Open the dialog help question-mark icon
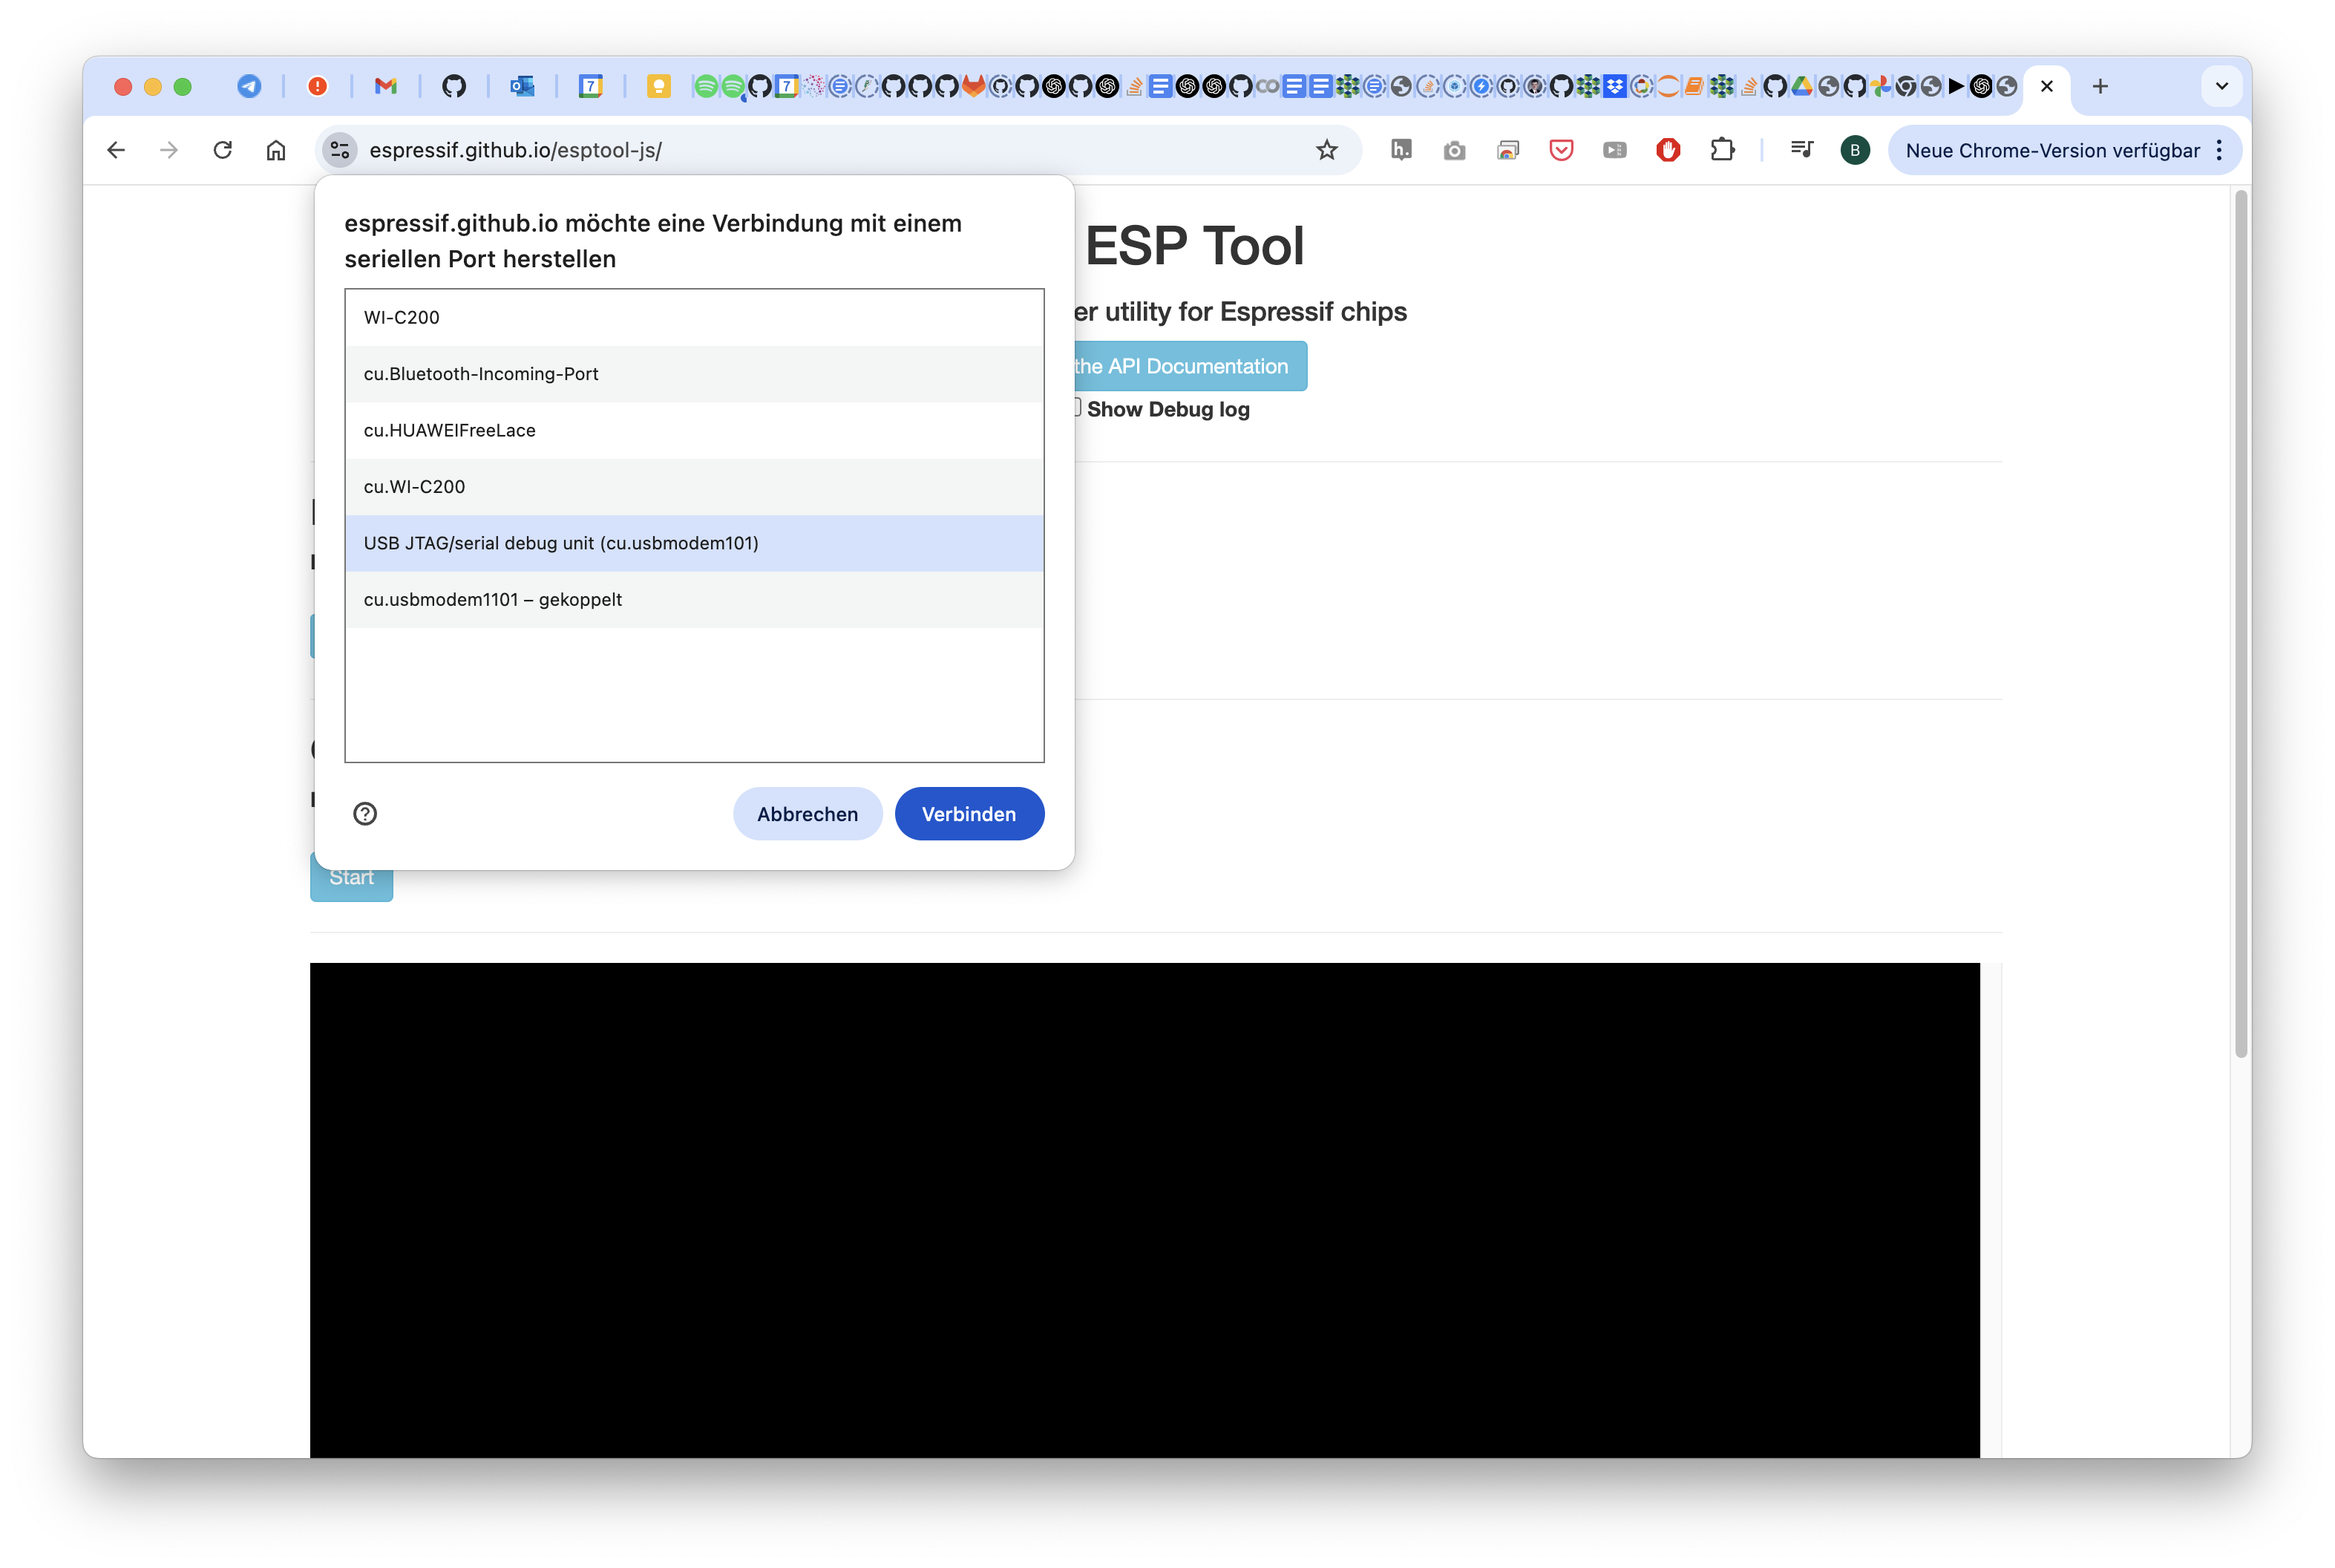Image resolution: width=2335 pixels, height=1568 pixels. pos(365,813)
